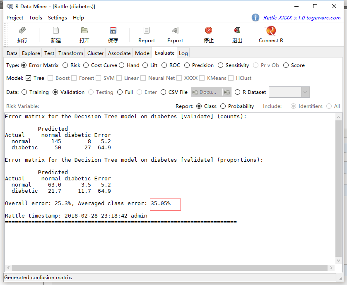Open the Help menu
Screen dimensions: 347x285
(78, 18)
